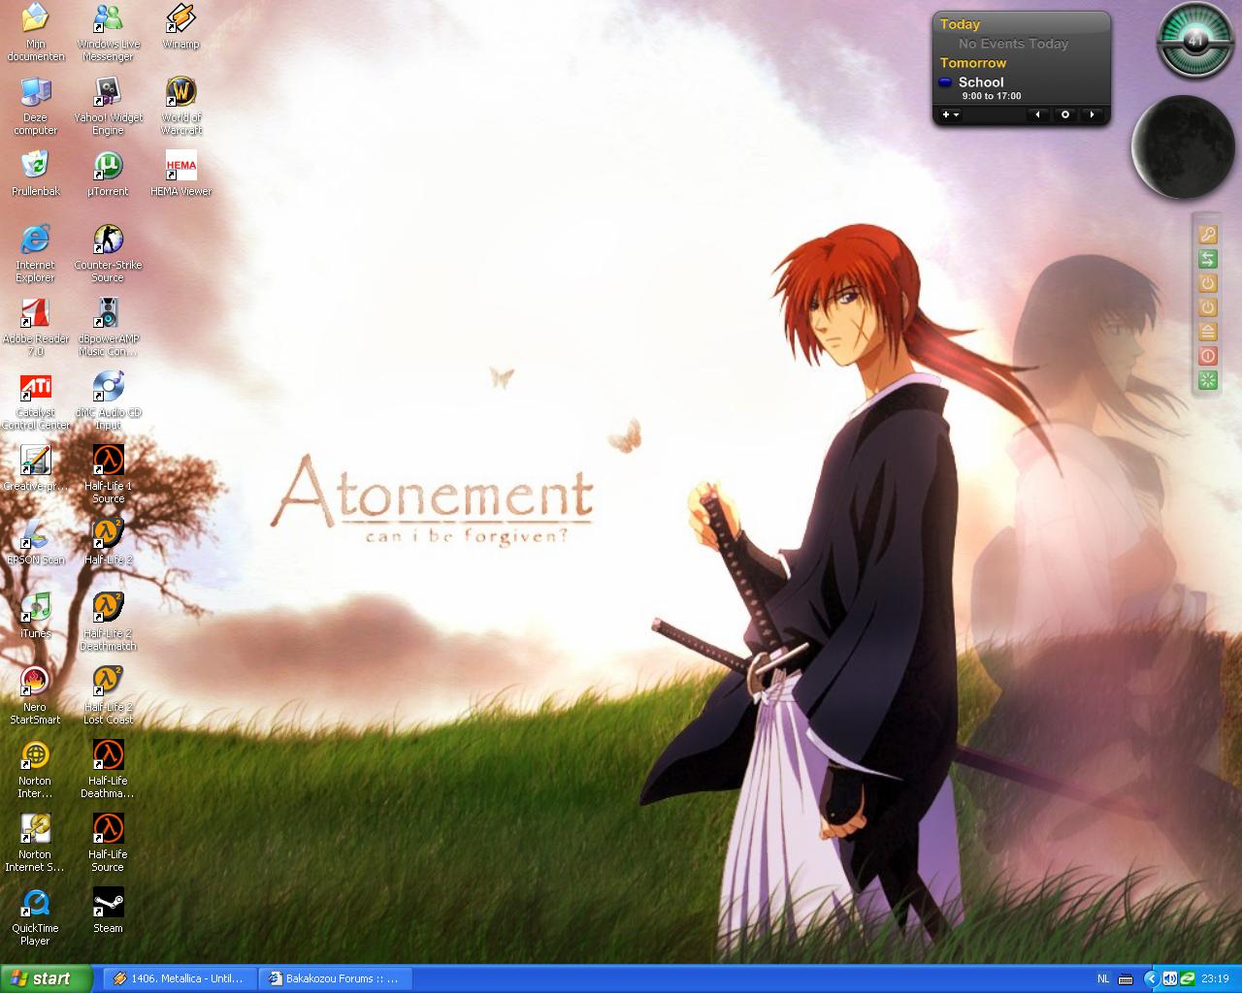Image resolution: width=1242 pixels, height=993 pixels.
Task: Open Adobe Reader 7.0 shortcut
Action: (35, 328)
